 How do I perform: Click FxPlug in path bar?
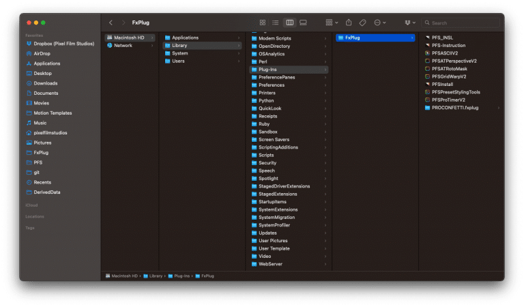click(x=205, y=276)
